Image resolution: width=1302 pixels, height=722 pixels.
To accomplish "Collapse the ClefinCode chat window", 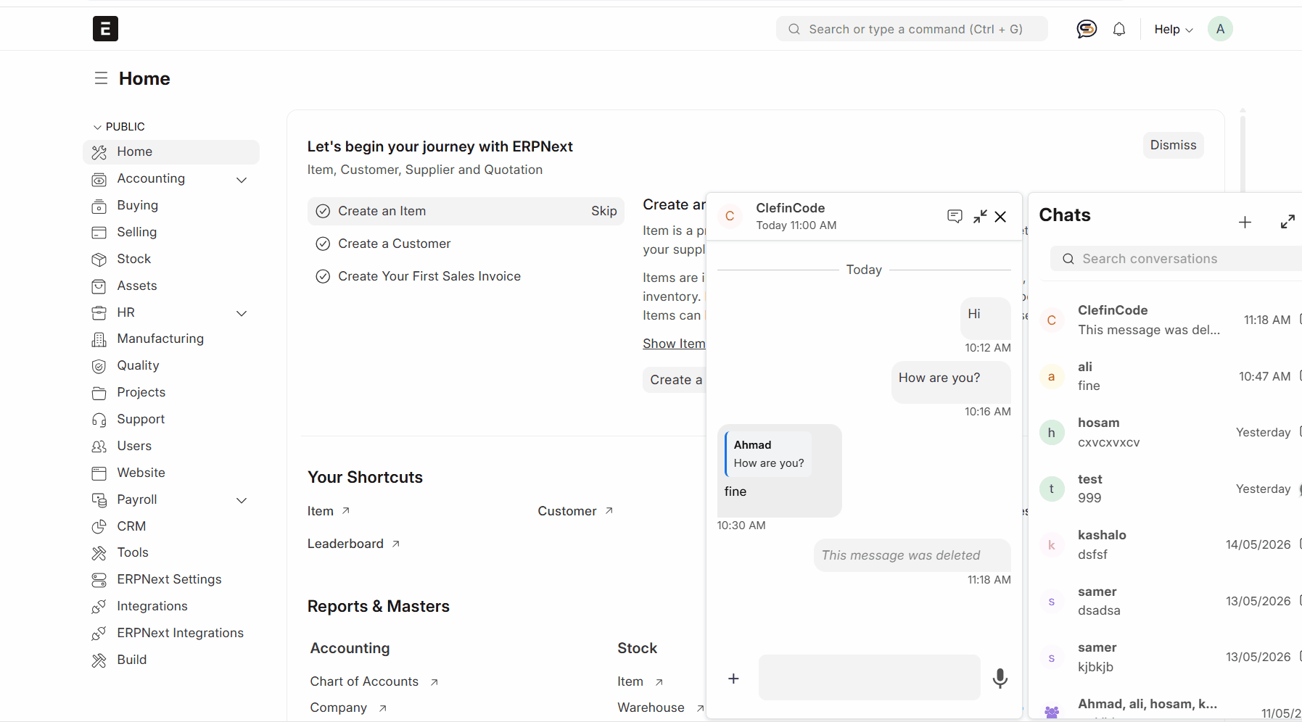I will coord(980,216).
